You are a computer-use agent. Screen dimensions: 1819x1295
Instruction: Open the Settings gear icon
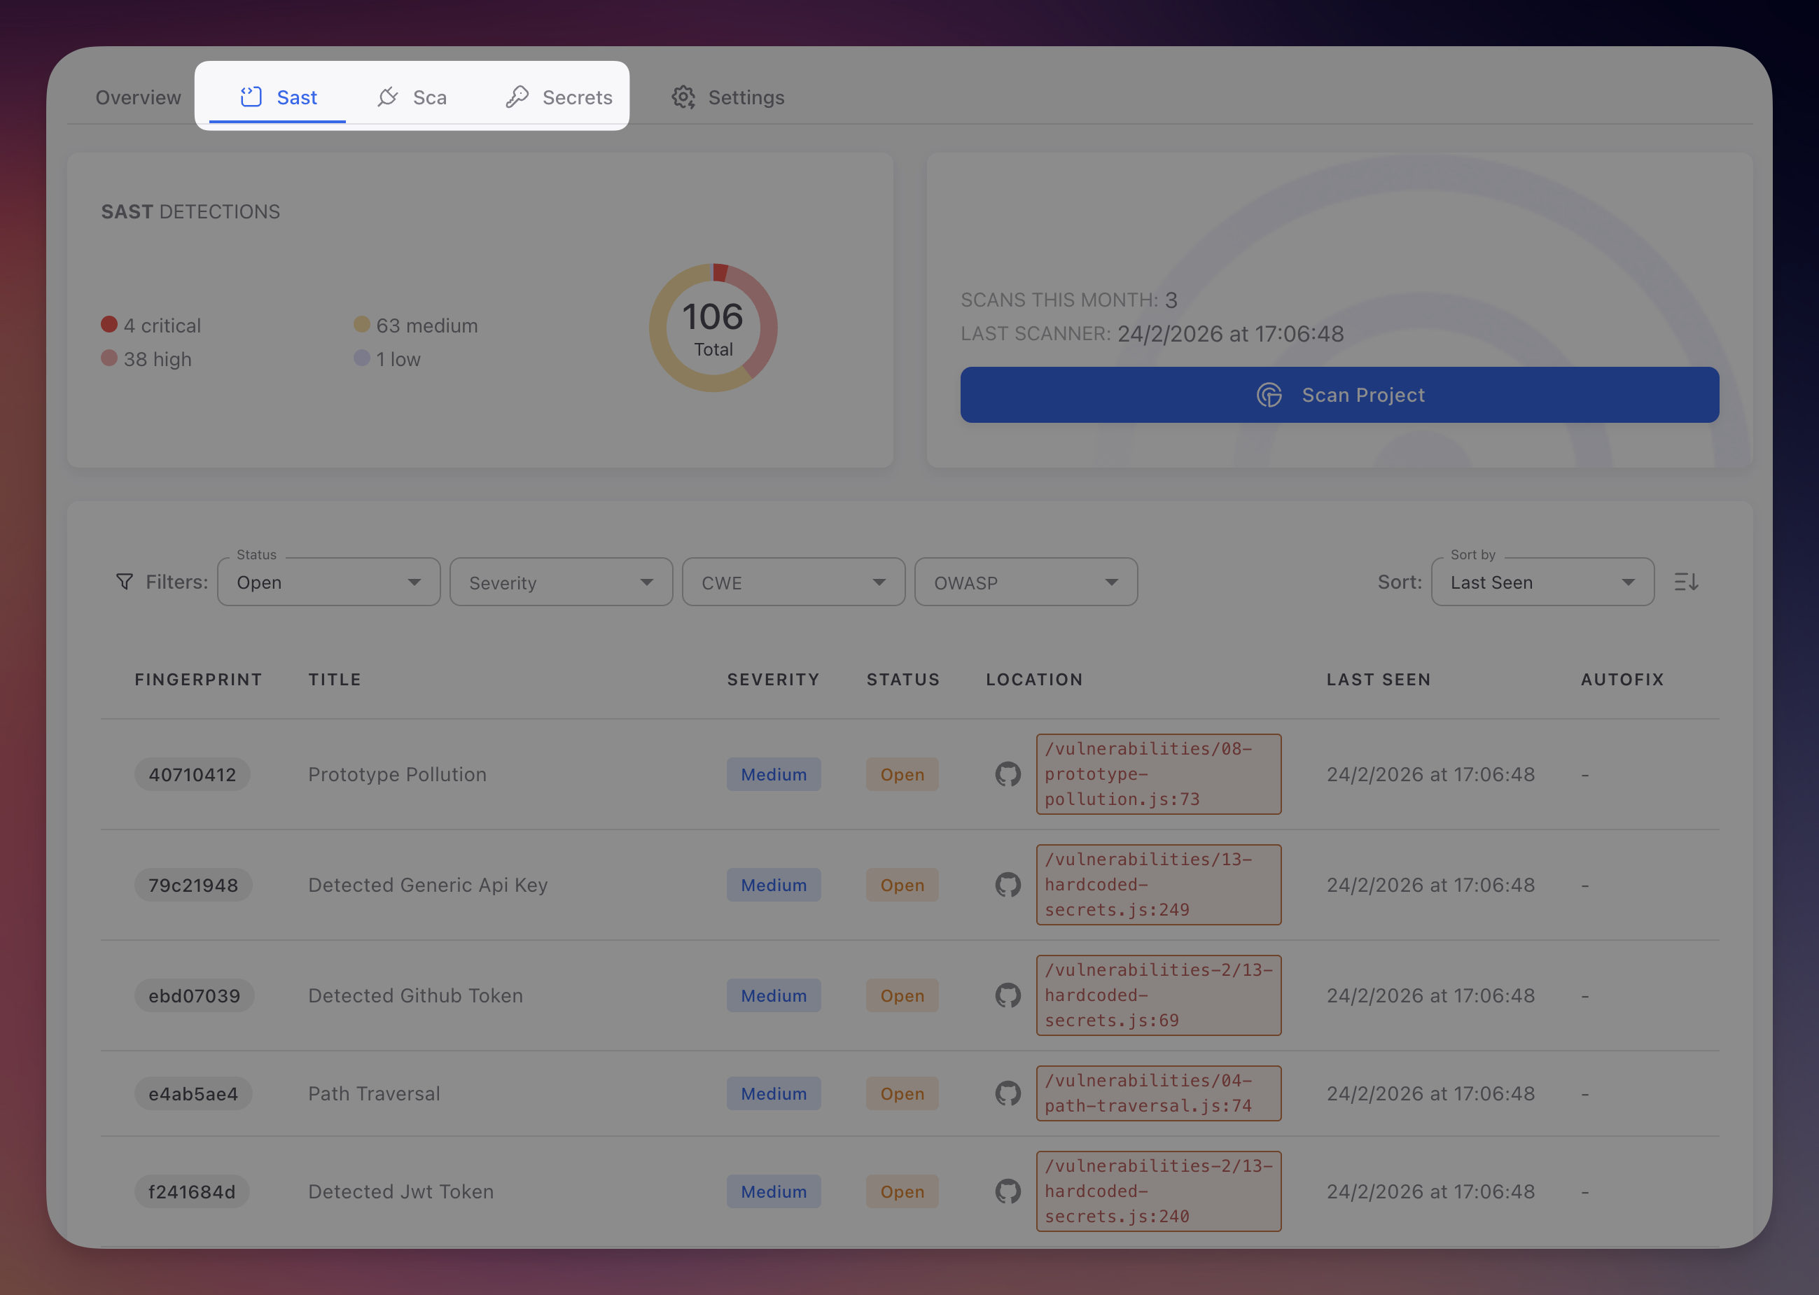click(x=683, y=97)
